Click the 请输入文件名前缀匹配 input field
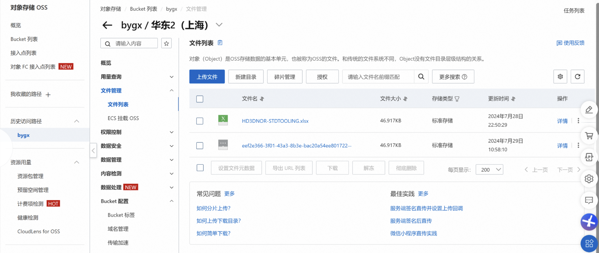Image resolution: width=599 pixels, height=253 pixels. (x=378, y=77)
